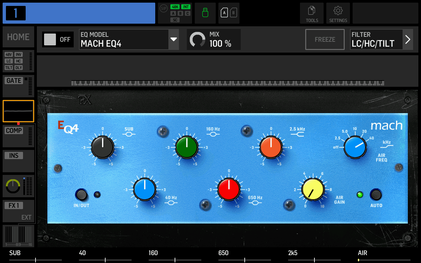Click the mach brand logo

[387, 125]
